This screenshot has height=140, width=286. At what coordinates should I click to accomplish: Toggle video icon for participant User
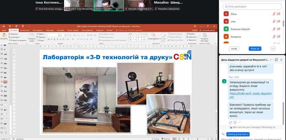tap(278, 22)
